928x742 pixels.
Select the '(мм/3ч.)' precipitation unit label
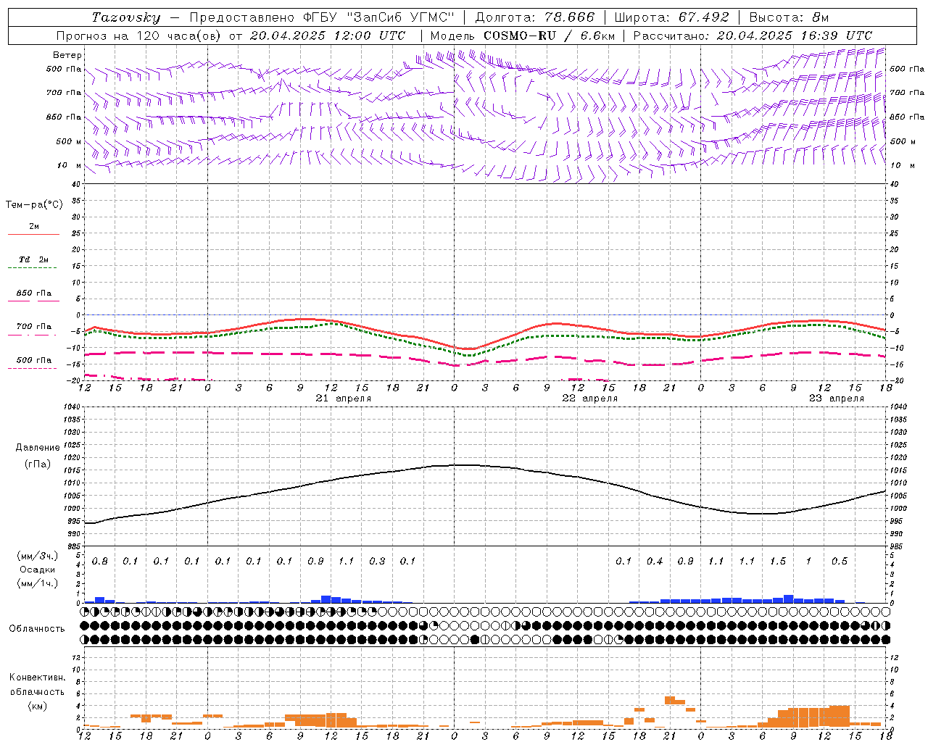click(x=38, y=556)
